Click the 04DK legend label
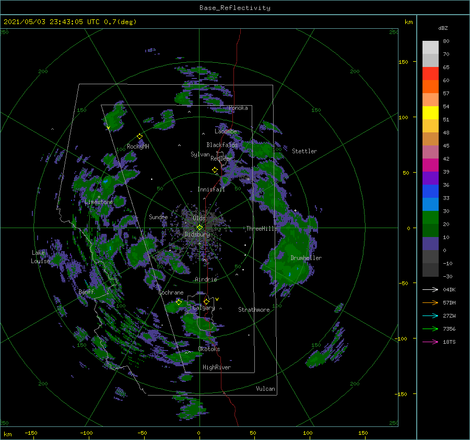Screen dimensions: 470x440 pyautogui.click(x=449, y=290)
